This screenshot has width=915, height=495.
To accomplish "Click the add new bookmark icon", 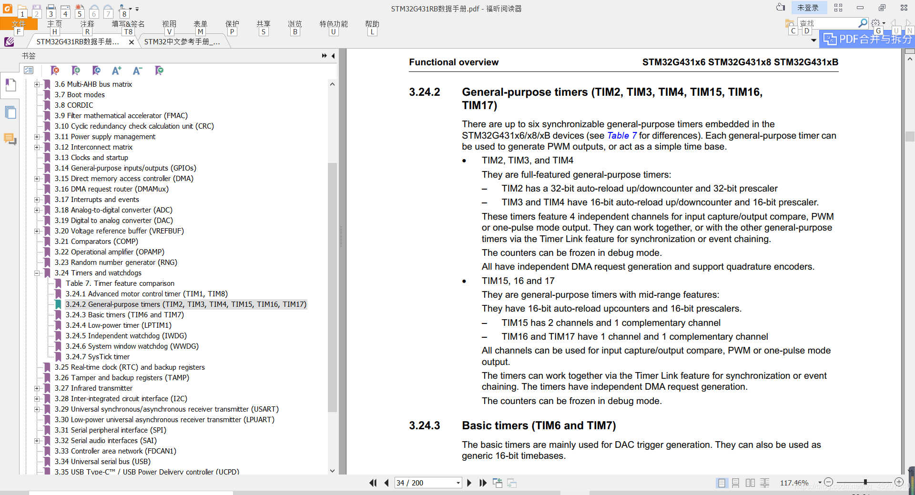I will 76,71.
